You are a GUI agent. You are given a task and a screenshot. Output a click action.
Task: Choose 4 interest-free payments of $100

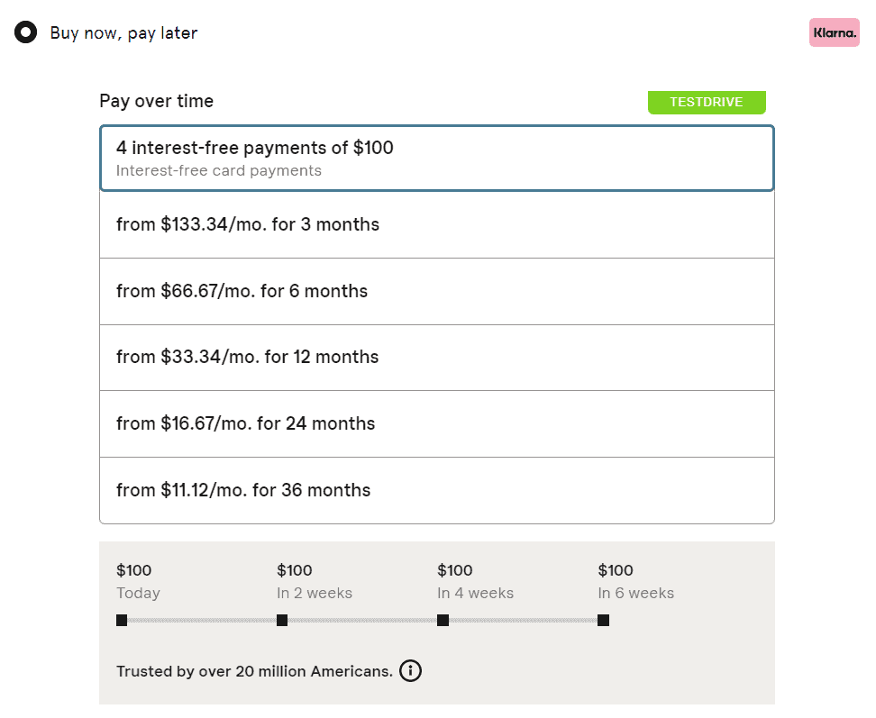click(x=436, y=158)
